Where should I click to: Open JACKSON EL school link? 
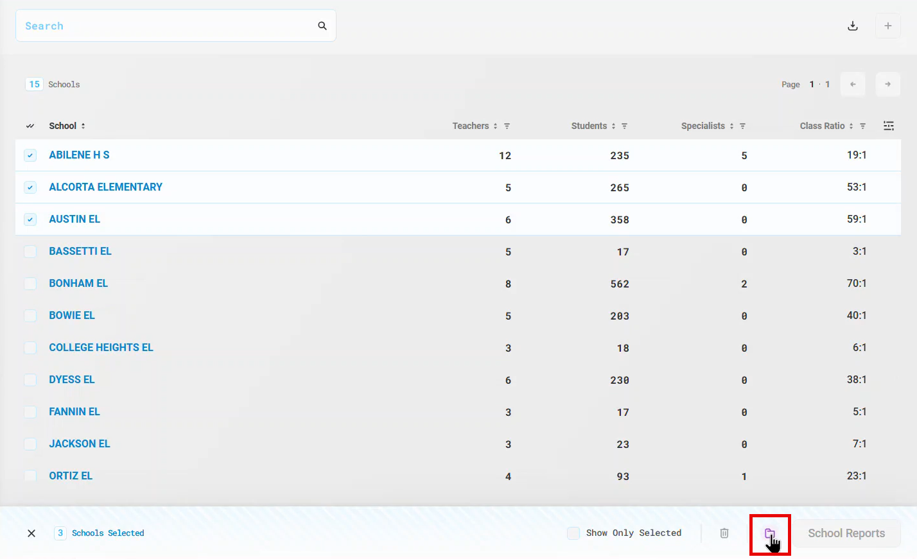[x=80, y=443]
